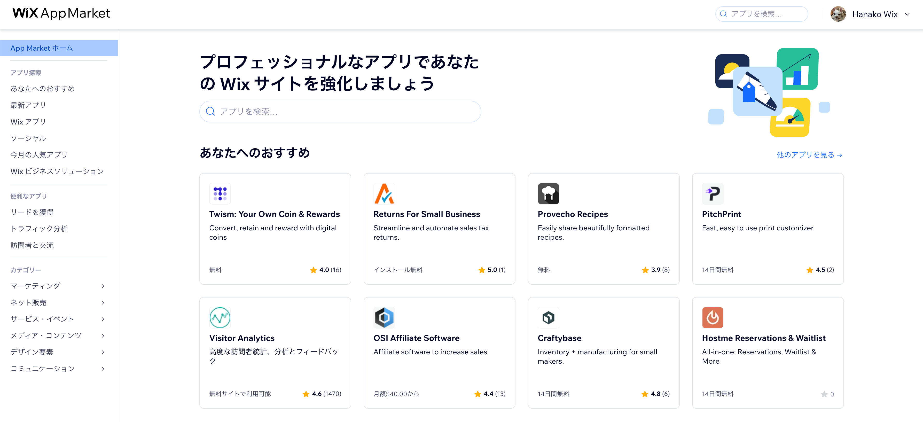
Task: Open Twism: Your Own Coin & Rewards title
Action: tap(275, 214)
